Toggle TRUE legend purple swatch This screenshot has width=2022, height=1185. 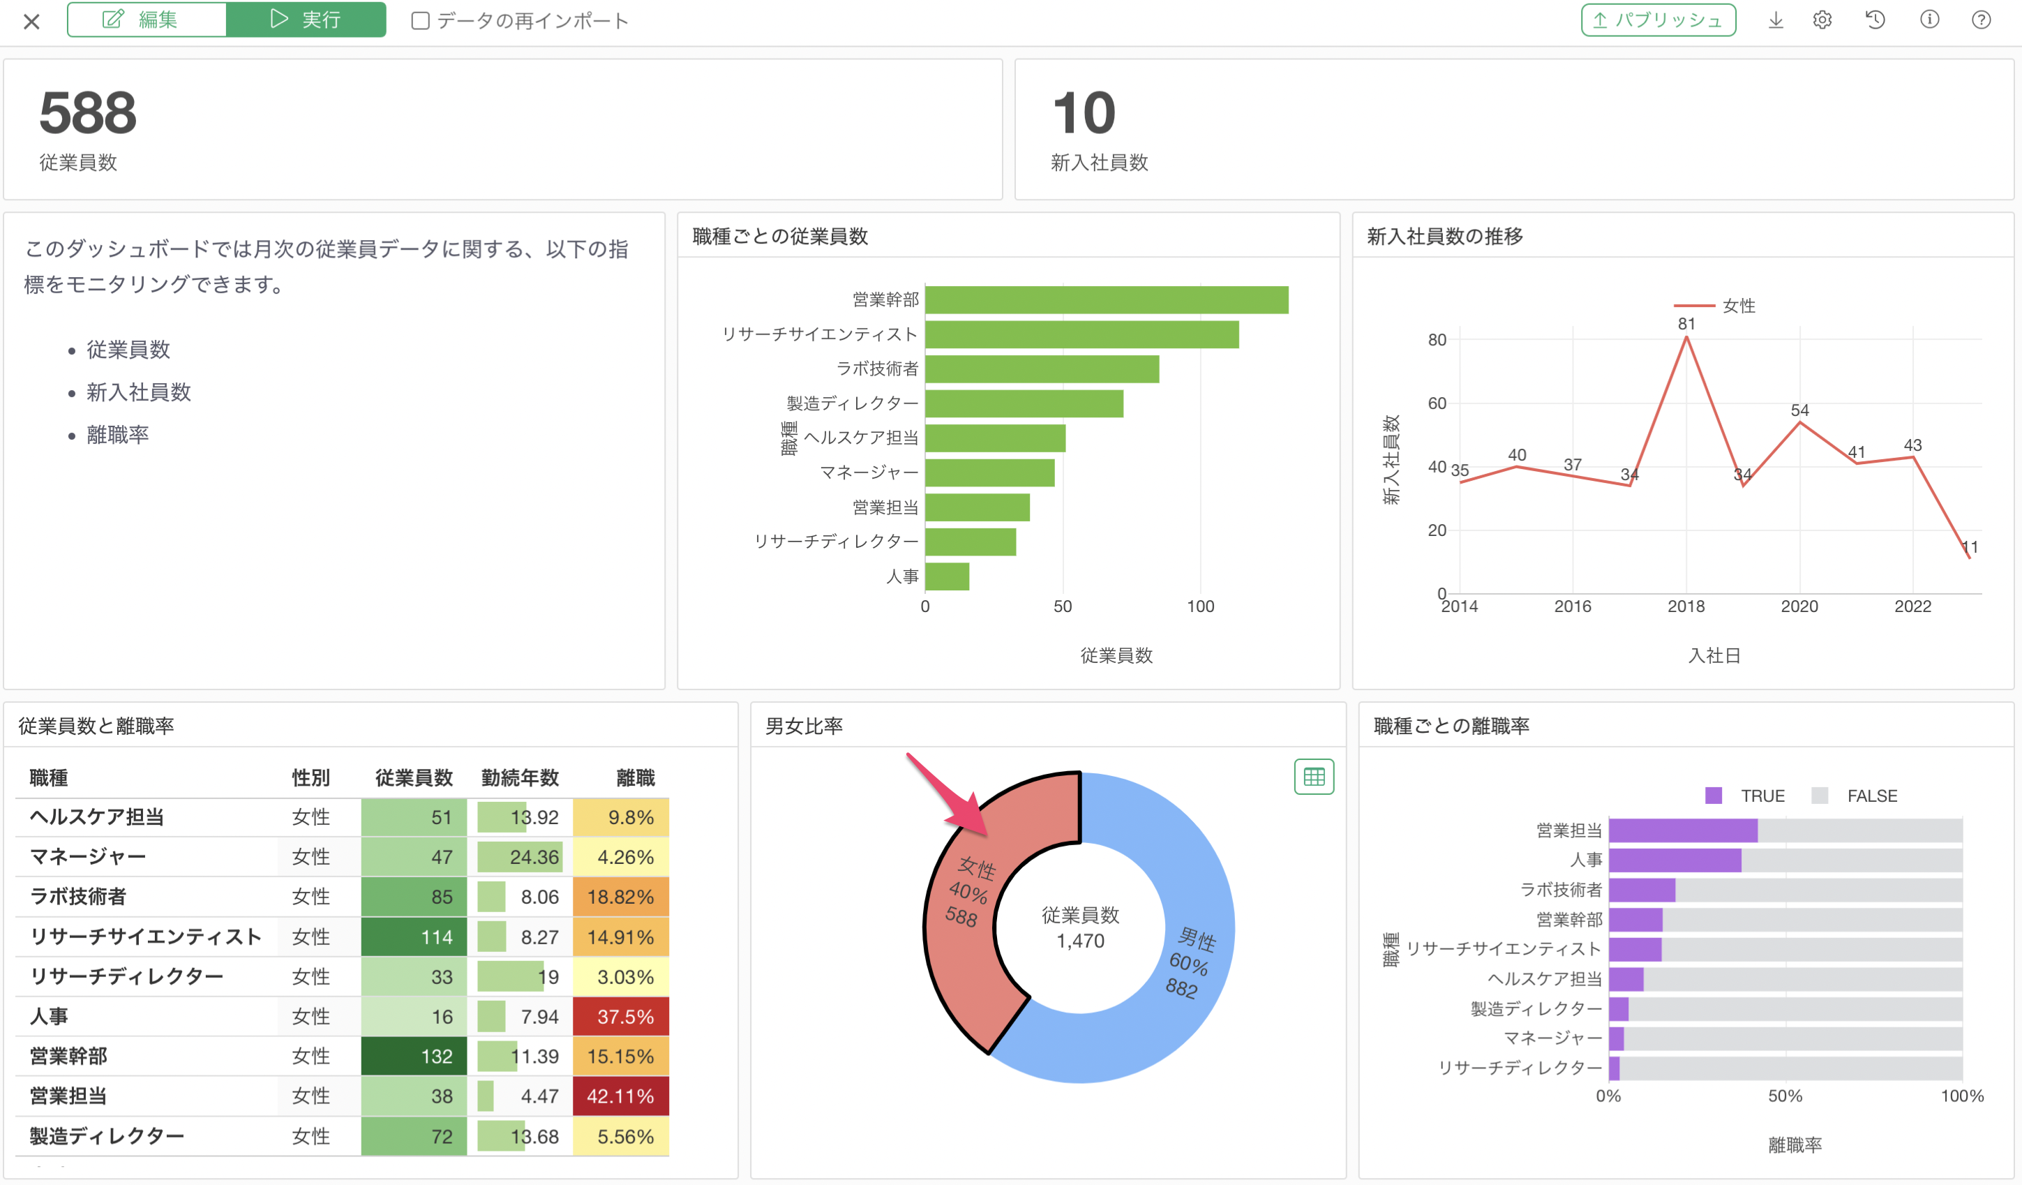pyautogui.click(x=1713, y=796)
